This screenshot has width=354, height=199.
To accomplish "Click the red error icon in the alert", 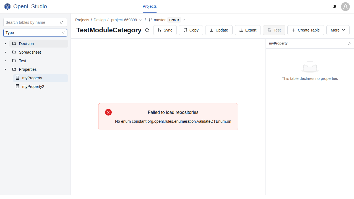I will [108, 112].
